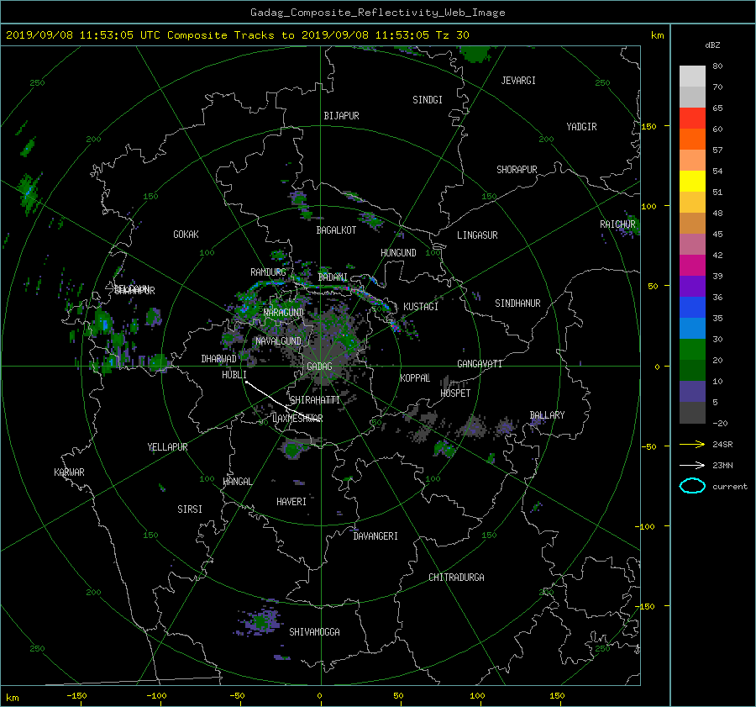Click the HUNGUND city label
The height and width of the screenshot is (707, 756).
pos(398,253)
